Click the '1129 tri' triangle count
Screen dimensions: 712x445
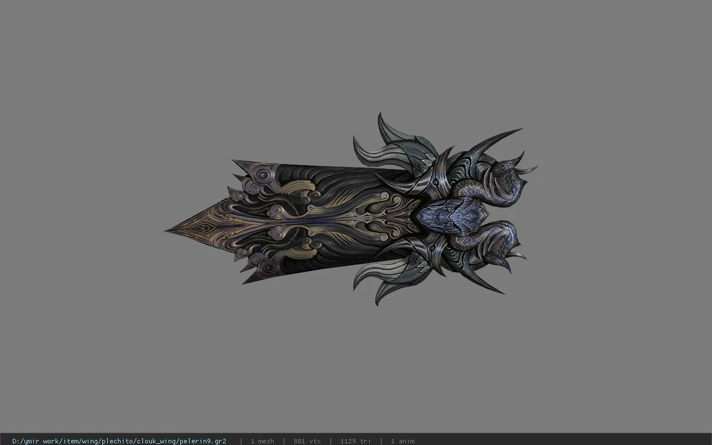355,441
